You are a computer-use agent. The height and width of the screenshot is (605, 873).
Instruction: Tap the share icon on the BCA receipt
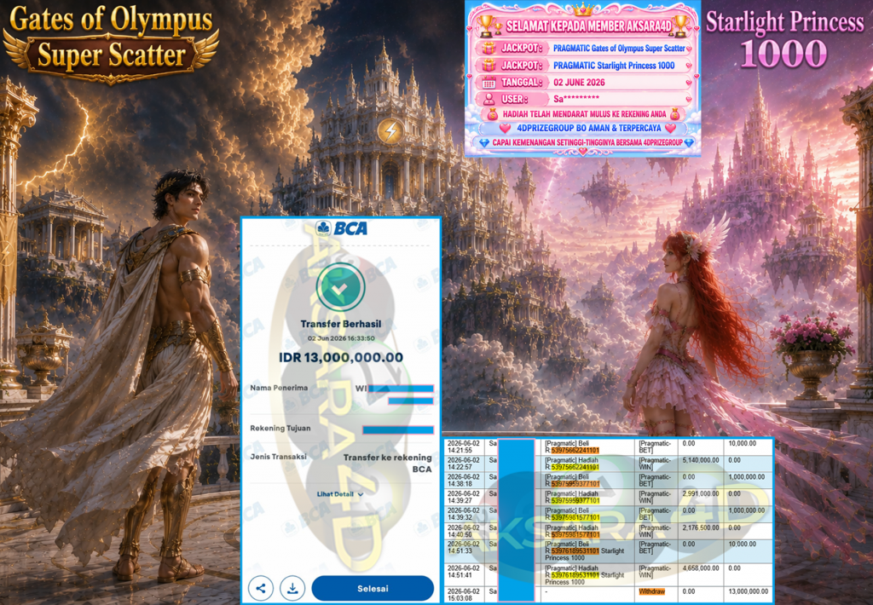(261, 588)
